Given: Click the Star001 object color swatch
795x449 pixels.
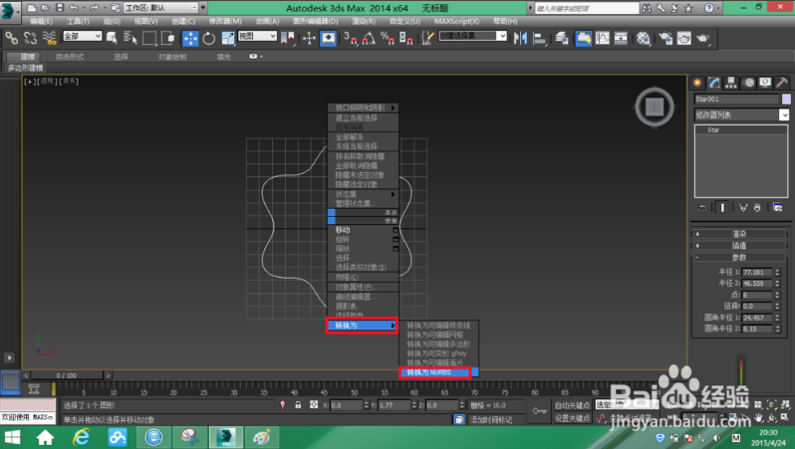Looking at the screenshot, I should tap(786, 99).
